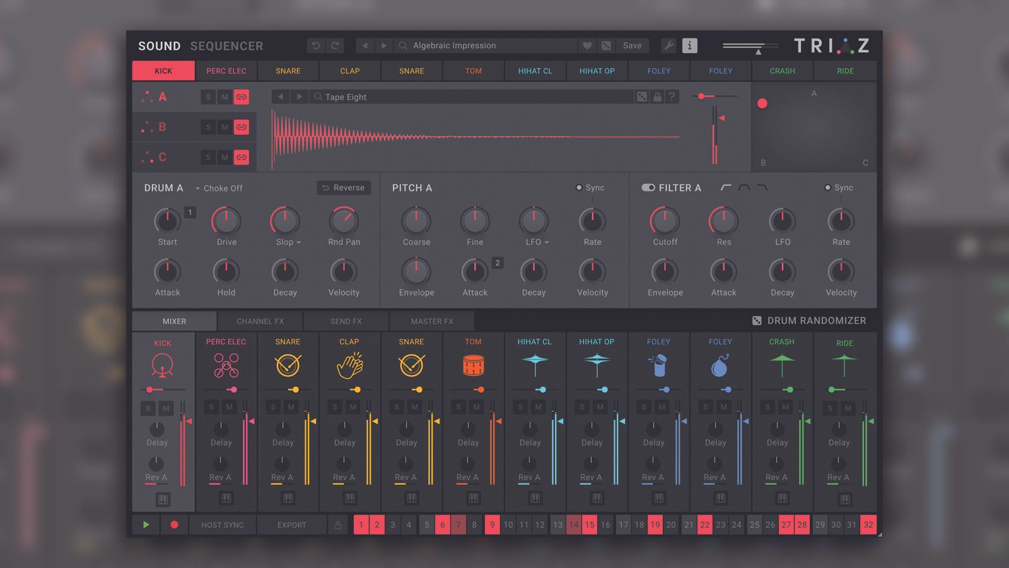Toggle the FILTER A on/off switch
Screen dimensions: 1009x568
649,187
